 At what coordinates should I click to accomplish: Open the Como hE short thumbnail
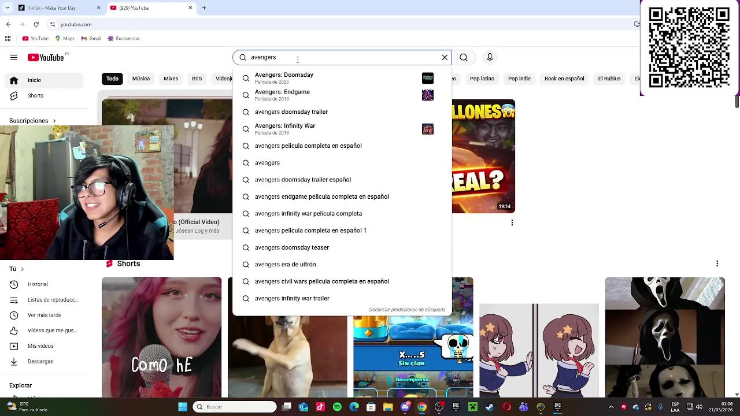coord(161,337)
